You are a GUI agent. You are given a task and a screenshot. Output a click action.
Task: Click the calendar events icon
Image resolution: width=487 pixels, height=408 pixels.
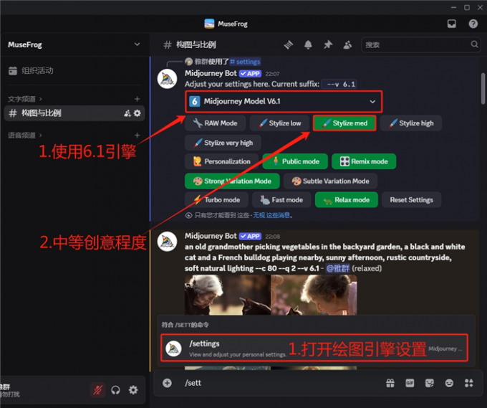point(13,71)
